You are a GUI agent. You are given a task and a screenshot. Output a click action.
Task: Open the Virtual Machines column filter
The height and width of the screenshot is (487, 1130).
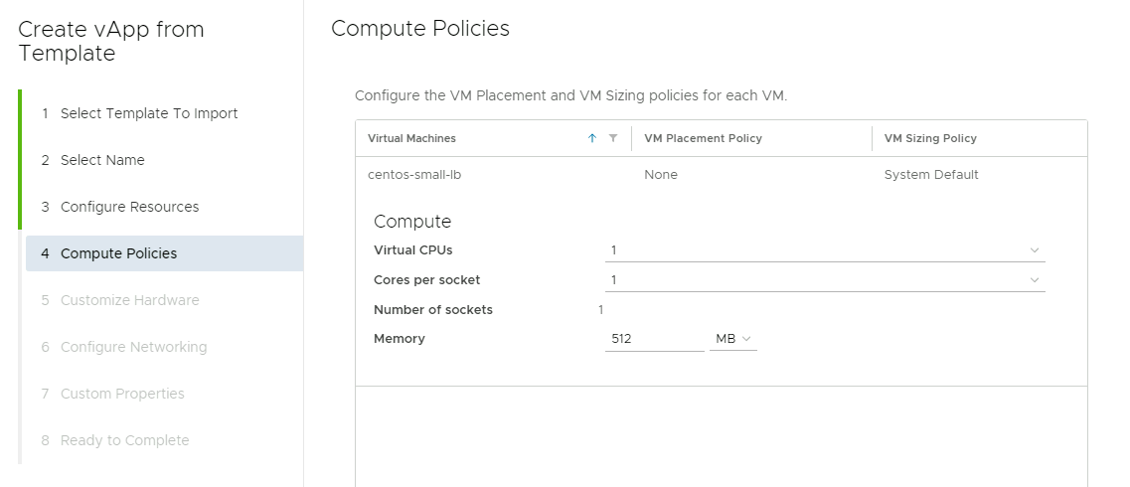pos(613,138)
